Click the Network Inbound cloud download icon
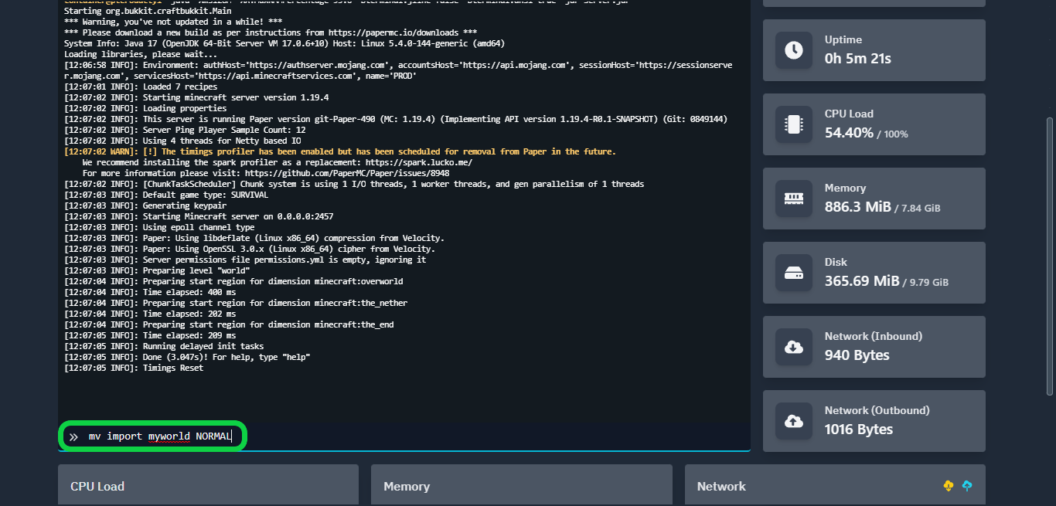The height and width of the screenshot is (506, 1056). pos(793,347)
